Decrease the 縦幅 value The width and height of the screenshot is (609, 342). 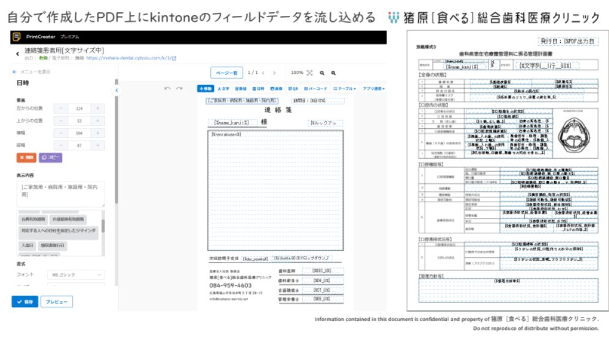pyautogui.click(x=61, y=145)
